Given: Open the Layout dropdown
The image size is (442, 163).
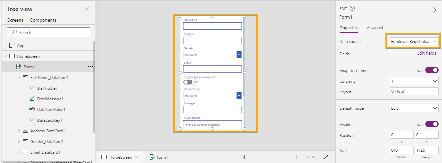Looking at the screenshot, I should pyautogui.click(x=414, y=92).
